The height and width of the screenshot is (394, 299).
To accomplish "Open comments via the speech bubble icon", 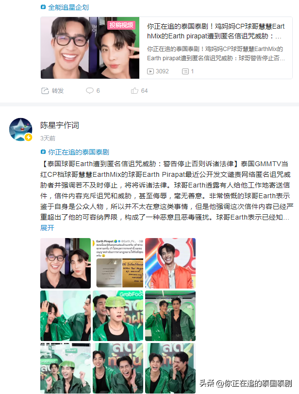I will coord(90,91).
